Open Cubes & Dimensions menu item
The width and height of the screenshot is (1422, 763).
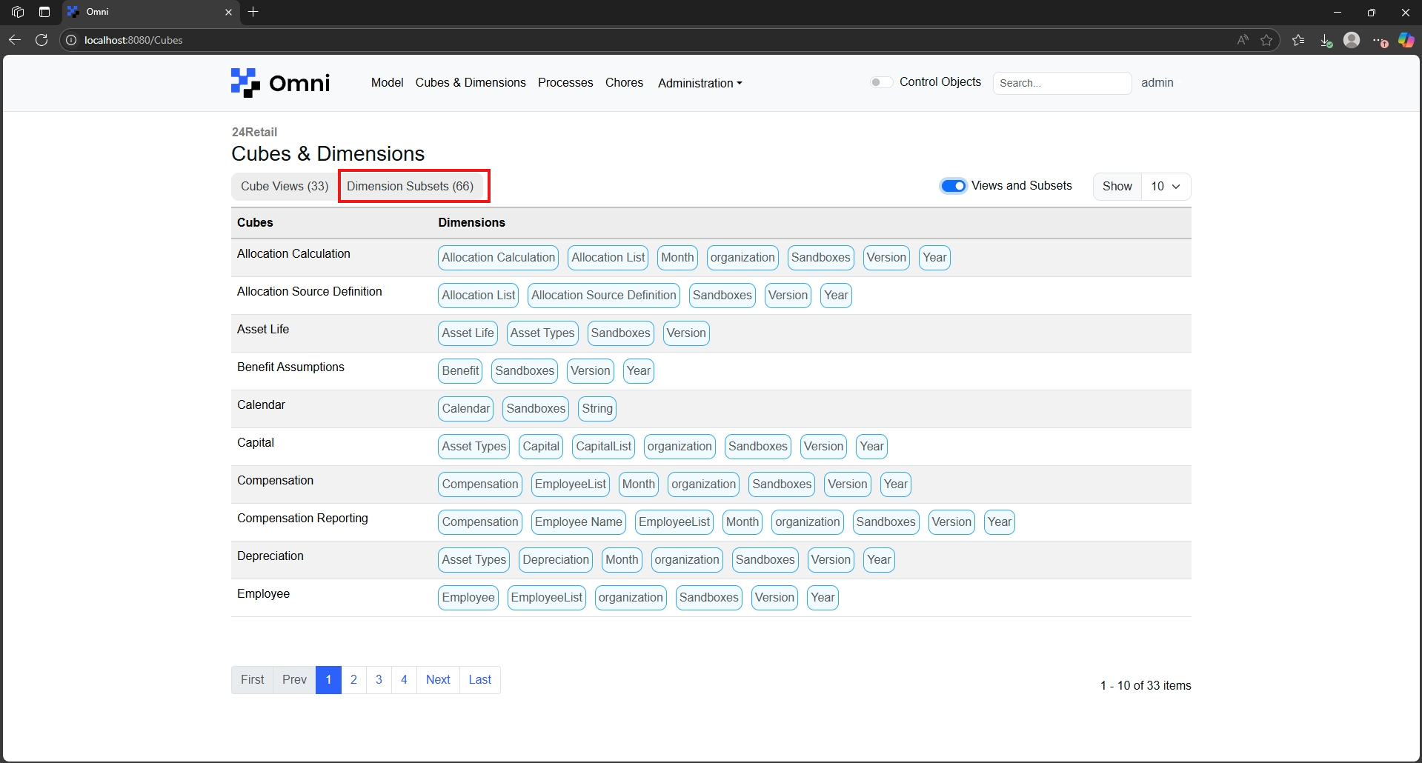pyautogui.click(x=471, y=82)
